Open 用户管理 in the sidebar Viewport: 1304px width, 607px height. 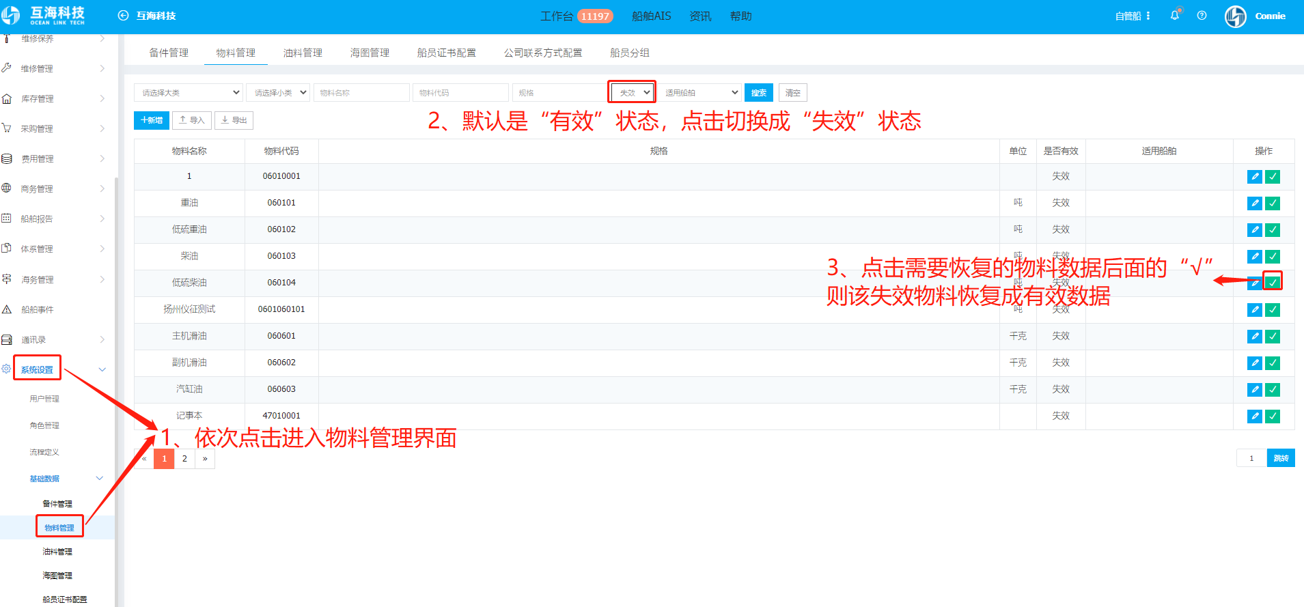[x=44, y=399]
